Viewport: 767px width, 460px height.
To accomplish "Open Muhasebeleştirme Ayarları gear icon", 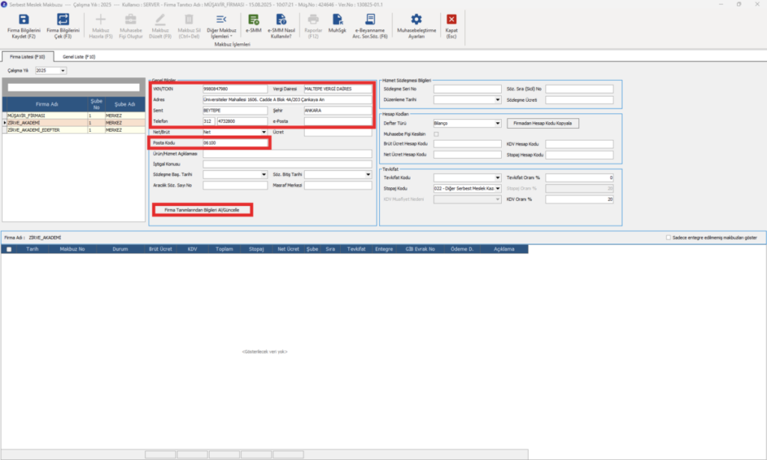I will pos(416,19).
